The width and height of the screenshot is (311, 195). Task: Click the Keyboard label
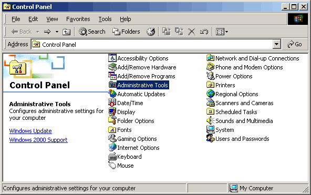click(x=129, y=157)
